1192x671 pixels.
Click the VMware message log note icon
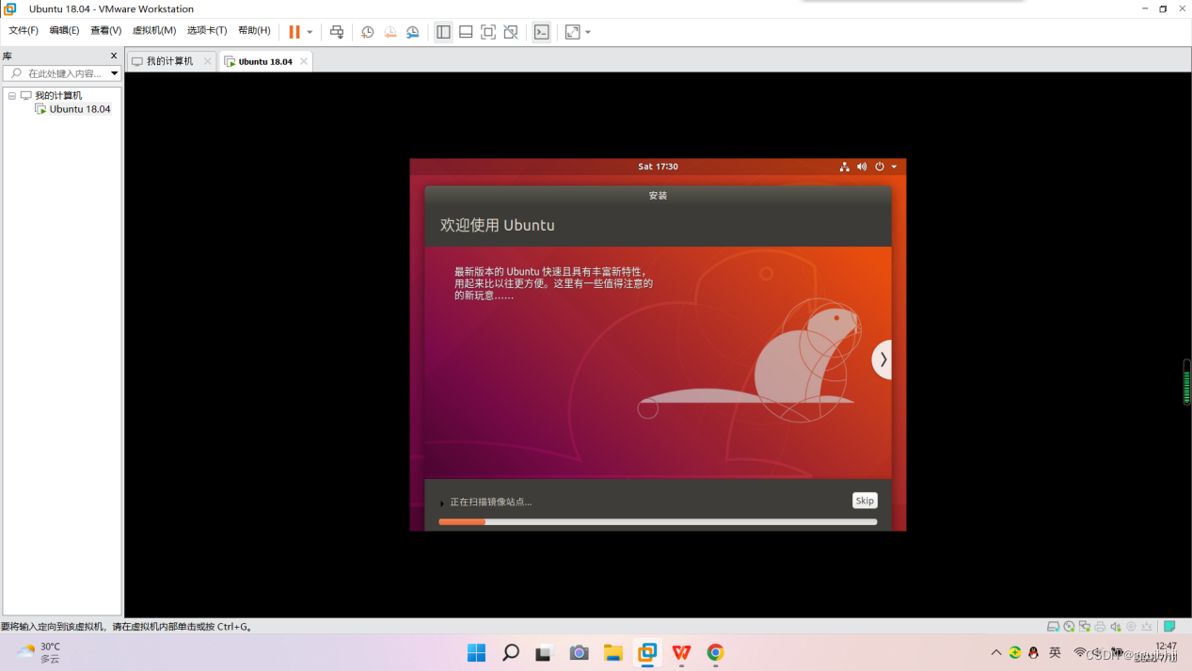(1169, 627)
